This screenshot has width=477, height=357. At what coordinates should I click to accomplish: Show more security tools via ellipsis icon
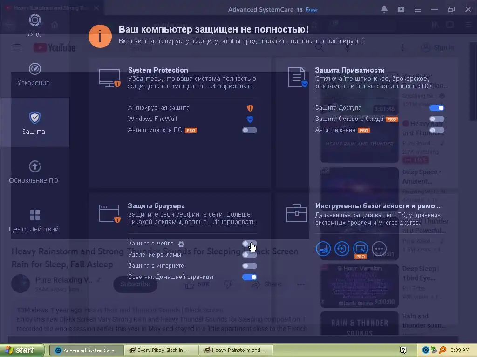click(379, 249)
